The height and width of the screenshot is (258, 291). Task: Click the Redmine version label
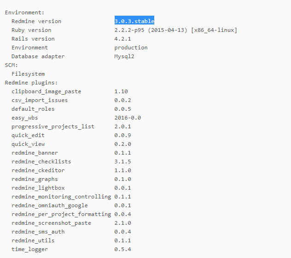(x=36, y=21)
